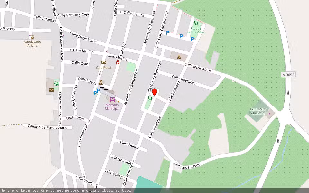Image resolution: width=309 pixels, height=193 pixels.
Task: Select the Calle los Huevos label
Action: [x=187, y=166]
